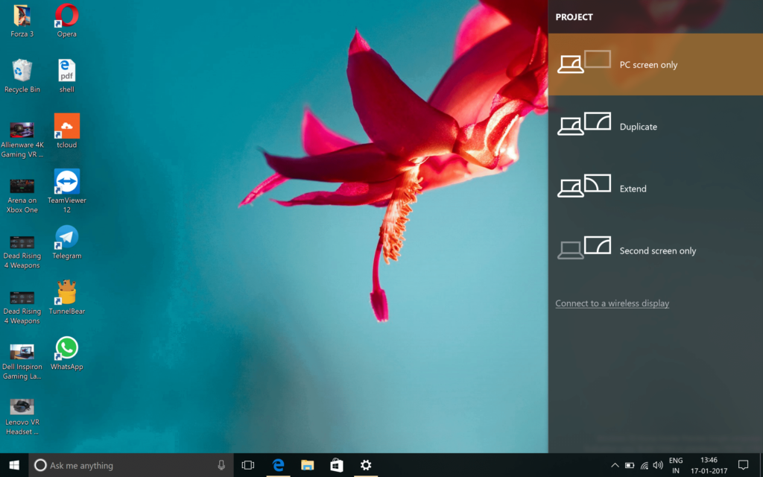Launch the Telegram shortcut
This screenshot has width=763, height=477.
tap(66, 242)
